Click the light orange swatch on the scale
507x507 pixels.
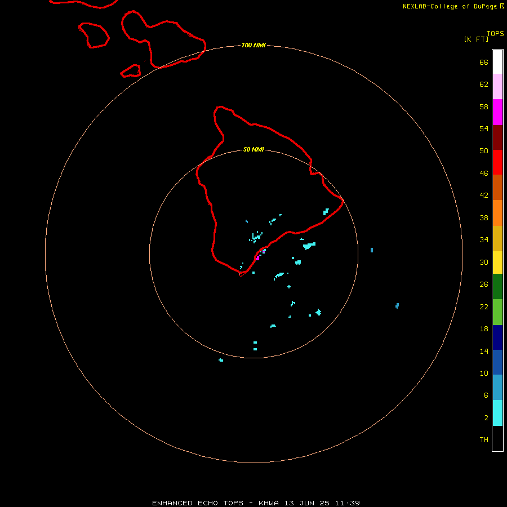[497, 213]
